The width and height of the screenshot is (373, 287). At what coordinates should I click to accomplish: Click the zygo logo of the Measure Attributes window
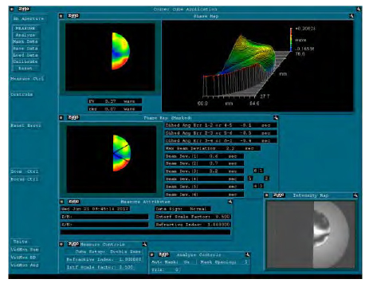[73, 202]
